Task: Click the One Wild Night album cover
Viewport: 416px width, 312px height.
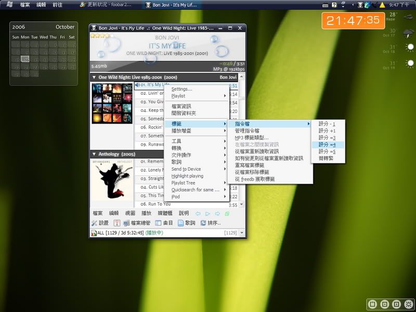Action: [112, 103]
